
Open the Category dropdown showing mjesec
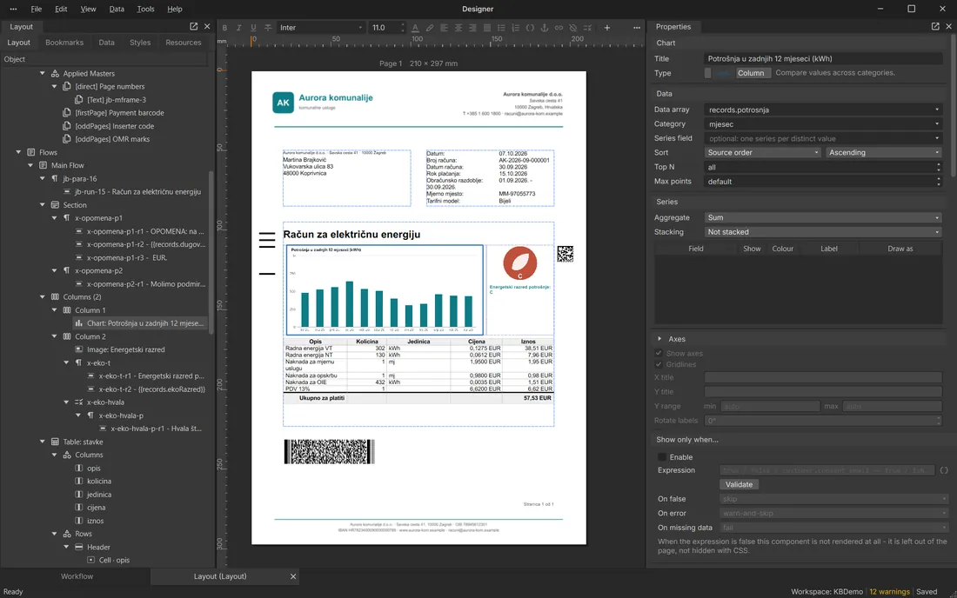click(823, 123)
